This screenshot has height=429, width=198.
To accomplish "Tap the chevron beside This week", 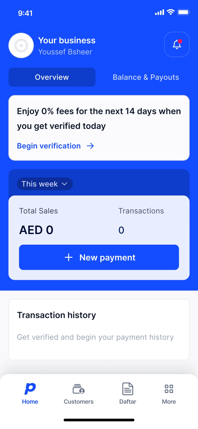I will pyautogui.click(x=65, y=184).
